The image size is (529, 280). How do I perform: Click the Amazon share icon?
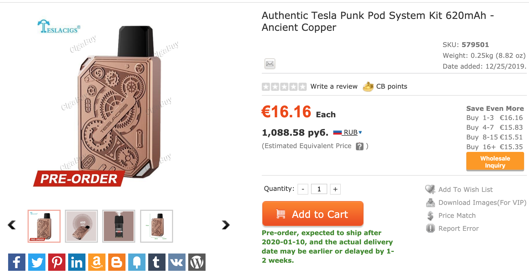97,262
